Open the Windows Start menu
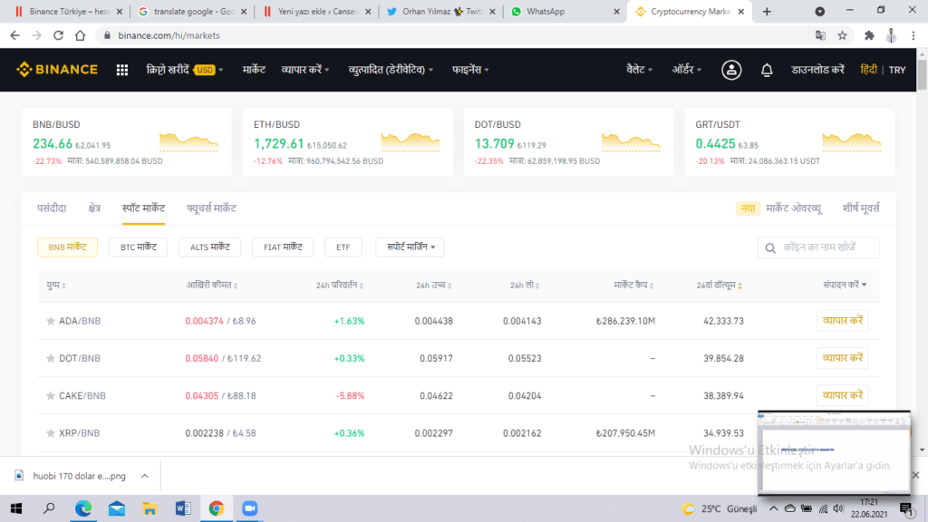The height and width of the screenshot is (522, 928). coord(16,508)
